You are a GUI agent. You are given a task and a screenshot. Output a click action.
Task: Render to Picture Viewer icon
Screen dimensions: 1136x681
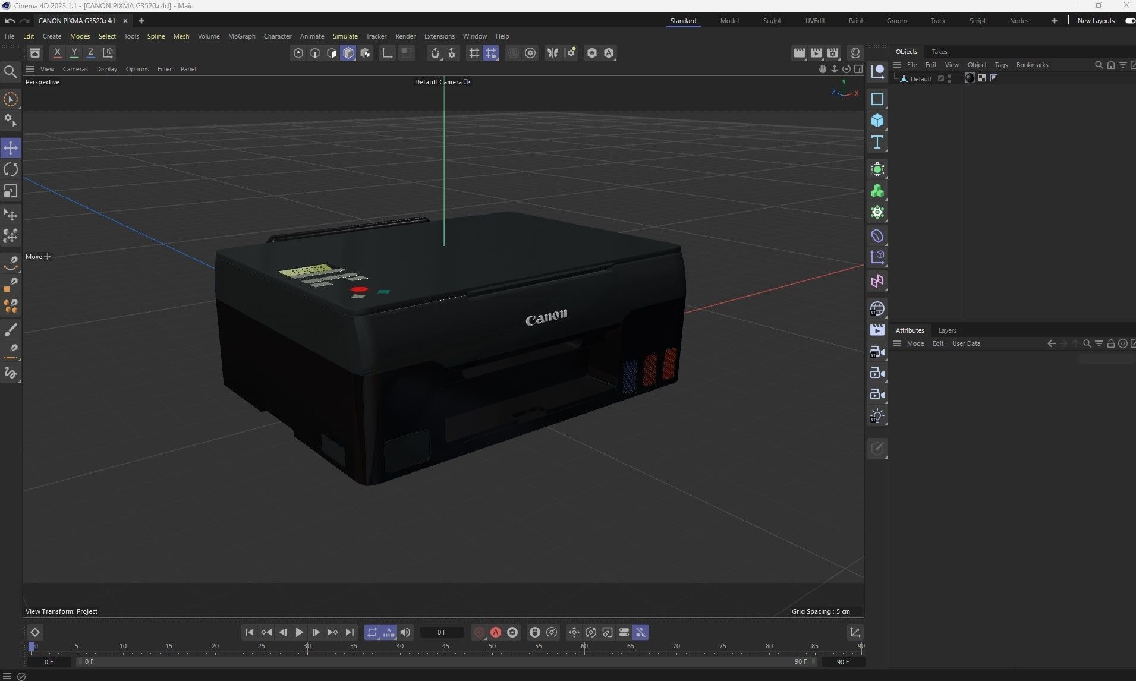(x=816, y=53)
